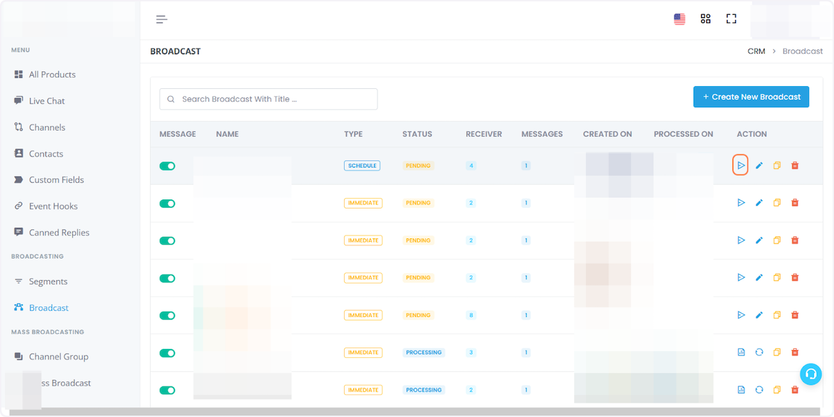The image size is (834, 417).
Task: Edit the first broadcast using pencil icon
Action: click(x=759, y=165)
